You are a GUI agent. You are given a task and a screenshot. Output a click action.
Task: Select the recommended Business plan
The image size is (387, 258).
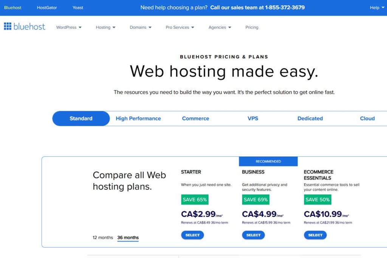[254, 235]
